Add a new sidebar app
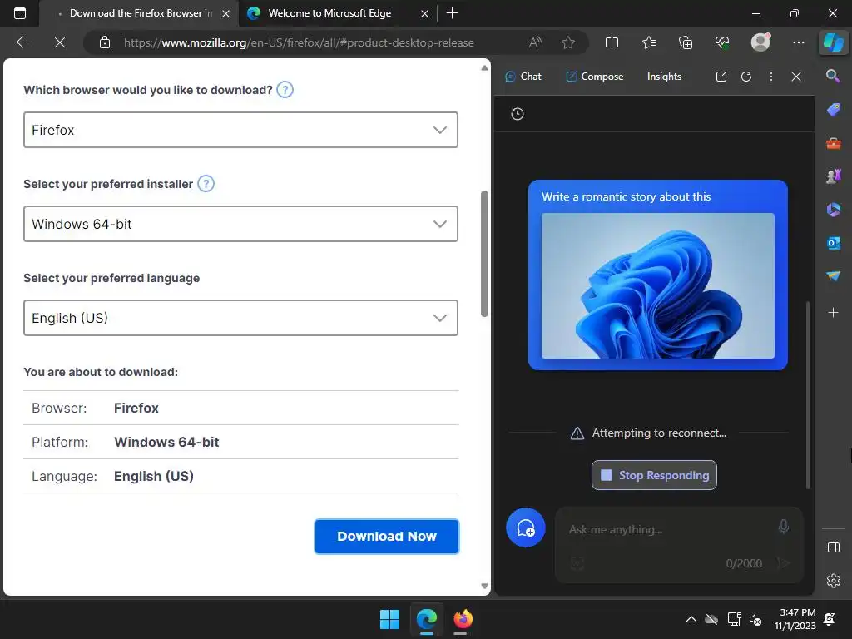Viewport: 852px width, 639px height. pos(833,313)
